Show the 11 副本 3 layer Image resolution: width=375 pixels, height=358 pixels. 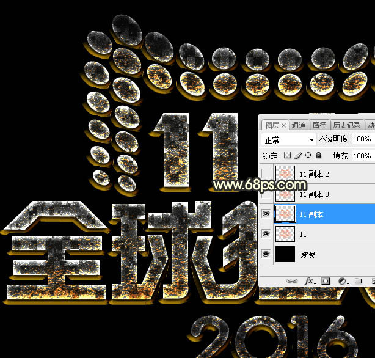[266, 194]
